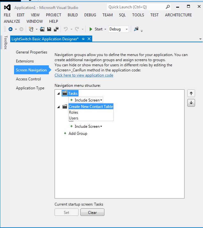Viewport: 203px width, 228px height.
Task: Open the New Project dropdown arrow
Action: tap(37, 29)
